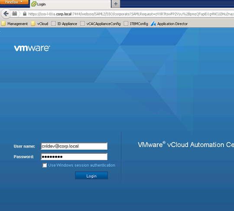Click the Login tab favicon
The width and height of the screenshot is (234, 211).
click(34, 4)
